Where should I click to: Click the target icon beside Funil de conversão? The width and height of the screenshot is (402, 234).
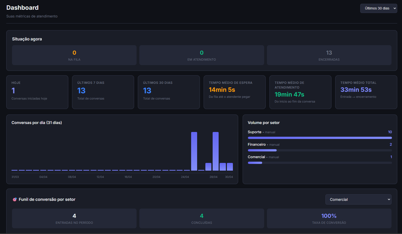pos(15,199)
